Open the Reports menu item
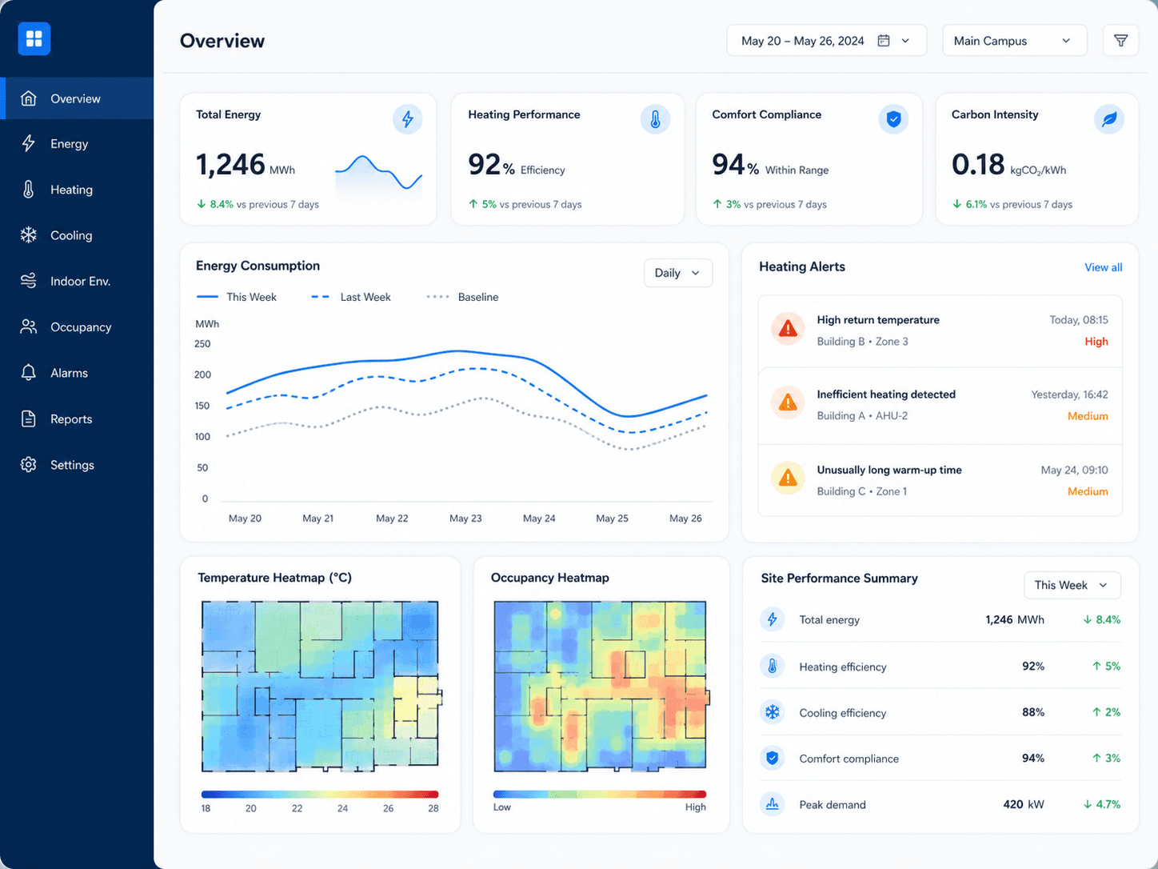This screenshot has width=1158, height=869. (x=77, y=419)
